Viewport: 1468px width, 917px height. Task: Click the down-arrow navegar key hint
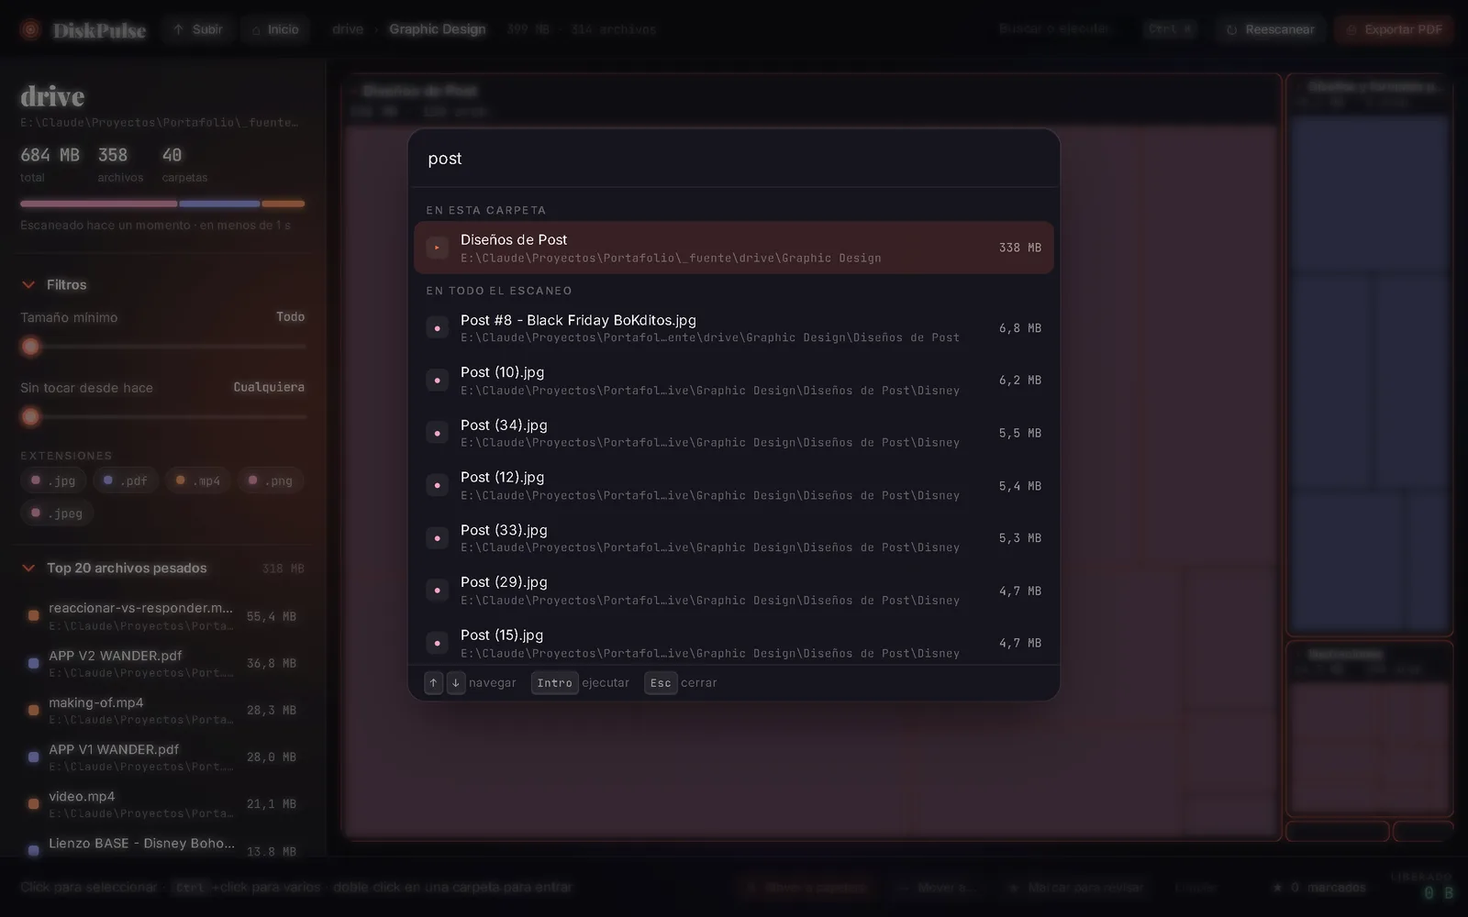tap(456, 683)
